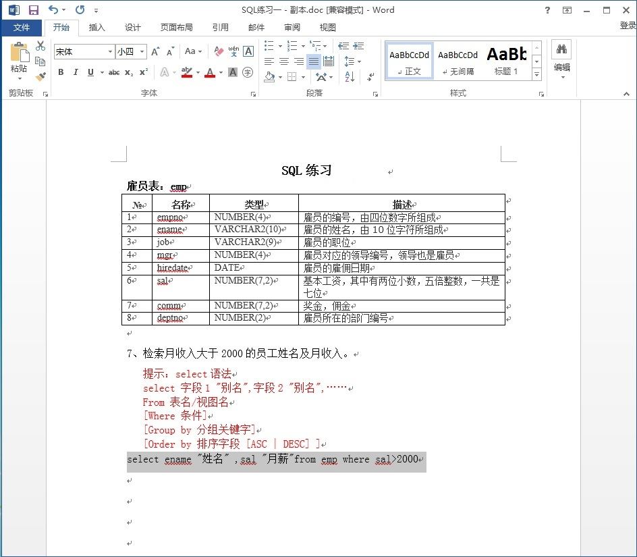Expand the styles gallery with More arrow

536,74
